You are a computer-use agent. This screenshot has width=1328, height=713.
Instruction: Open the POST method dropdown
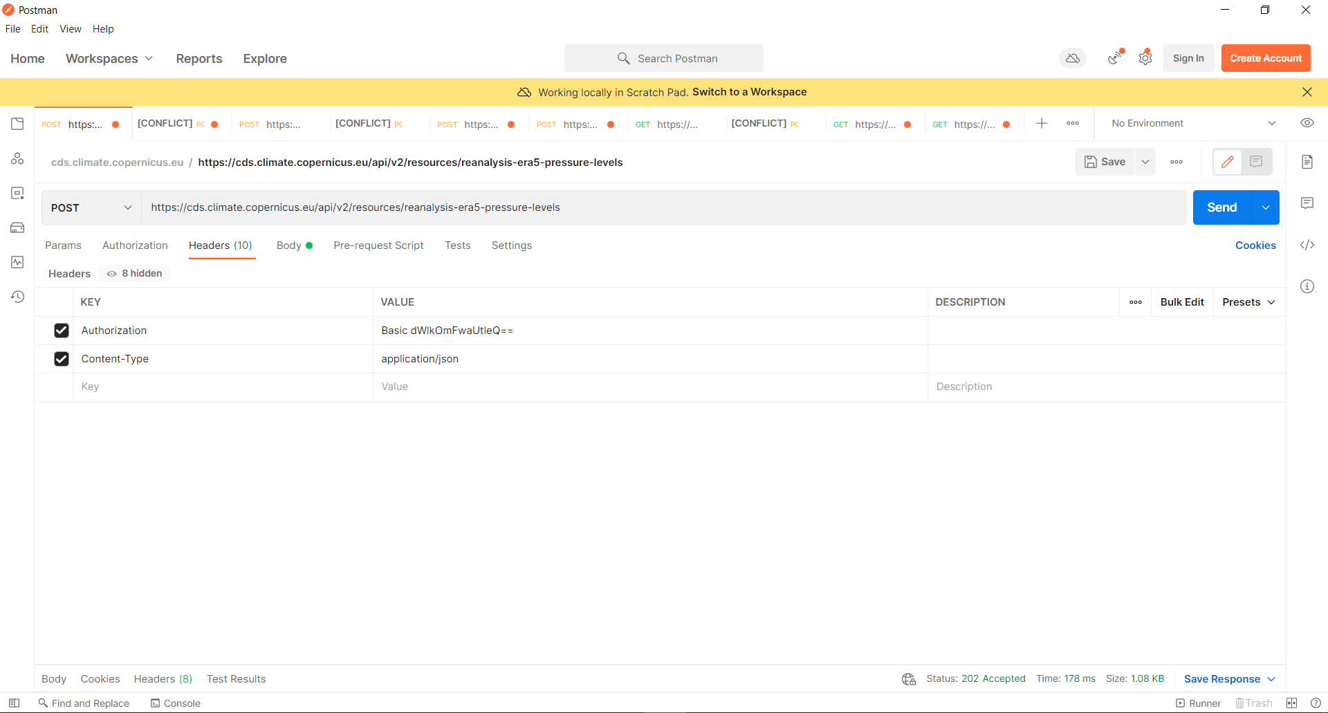[x=91, y=207]
